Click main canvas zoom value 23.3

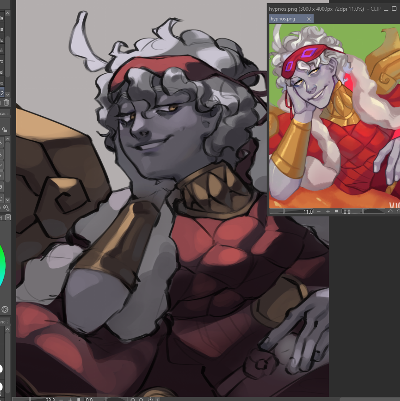51,399
